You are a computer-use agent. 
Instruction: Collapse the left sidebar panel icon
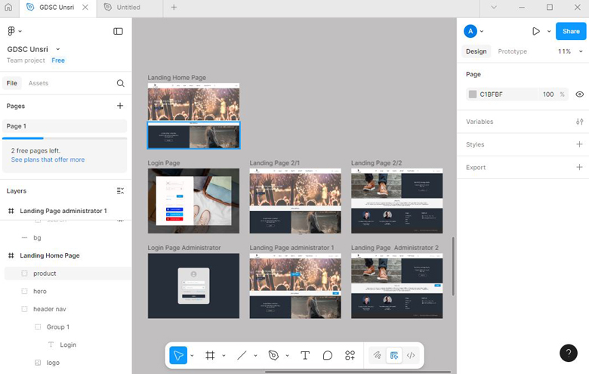pos(118,31)
